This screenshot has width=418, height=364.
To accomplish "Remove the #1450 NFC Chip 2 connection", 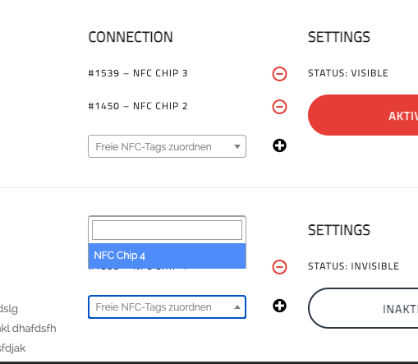I will point(279,107).
